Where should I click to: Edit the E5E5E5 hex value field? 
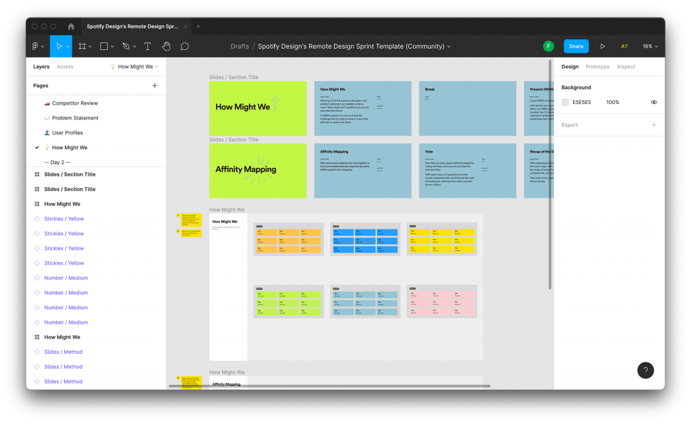581,102
